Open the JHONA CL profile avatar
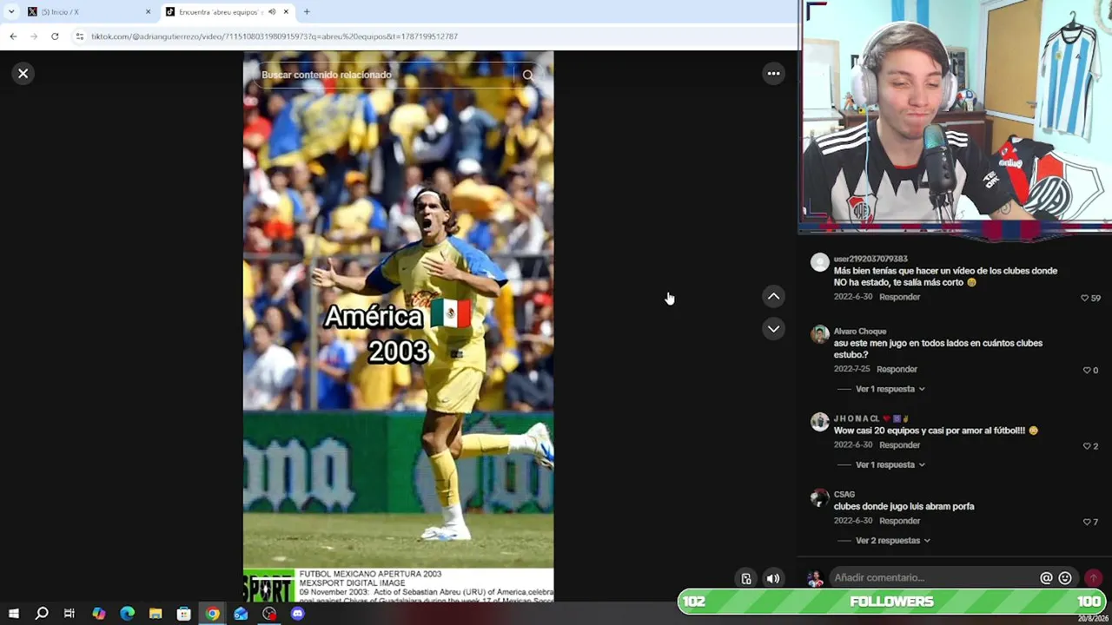The image size is (1112, 625). coord(819,422)
